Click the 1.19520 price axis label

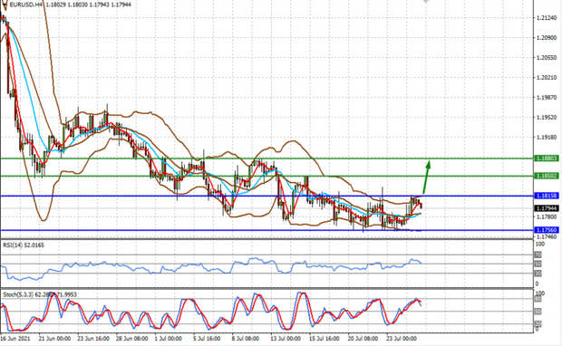[547, 118]
